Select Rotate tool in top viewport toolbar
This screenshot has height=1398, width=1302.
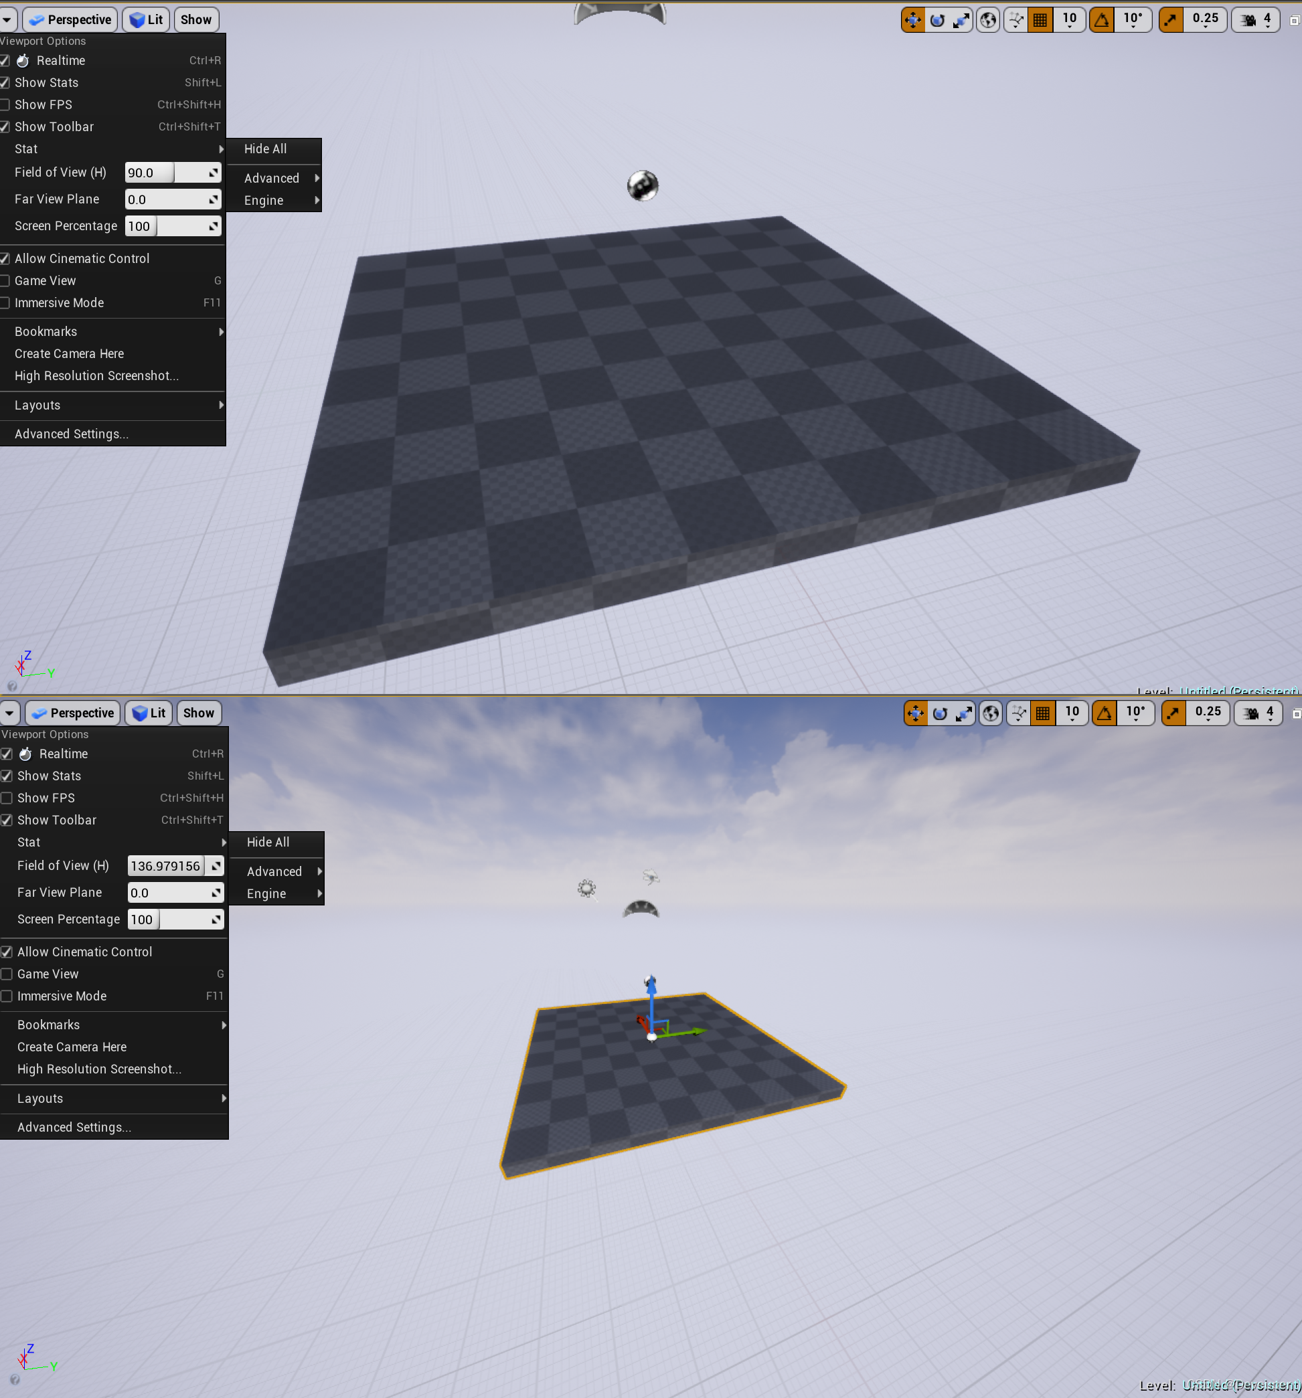[x=937, y=19]
